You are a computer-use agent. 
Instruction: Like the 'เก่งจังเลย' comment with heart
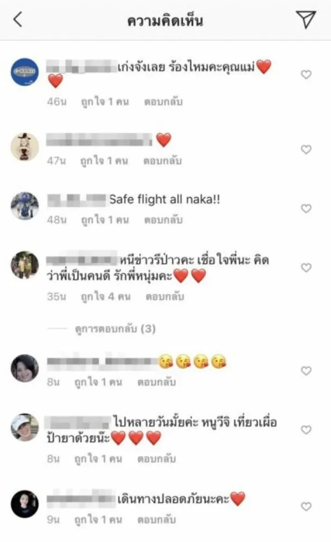tap(306, 74)
